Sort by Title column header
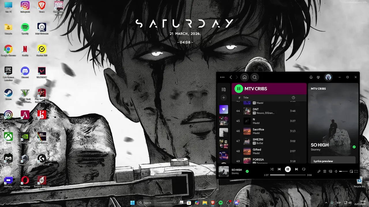 tap(246, 98)
